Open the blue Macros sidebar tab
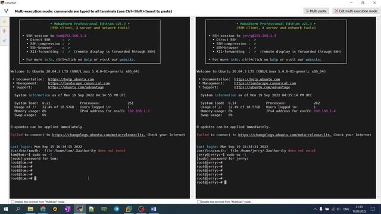Image resolution: width=381 pixels, height=214 pixels. click(4, 40)
